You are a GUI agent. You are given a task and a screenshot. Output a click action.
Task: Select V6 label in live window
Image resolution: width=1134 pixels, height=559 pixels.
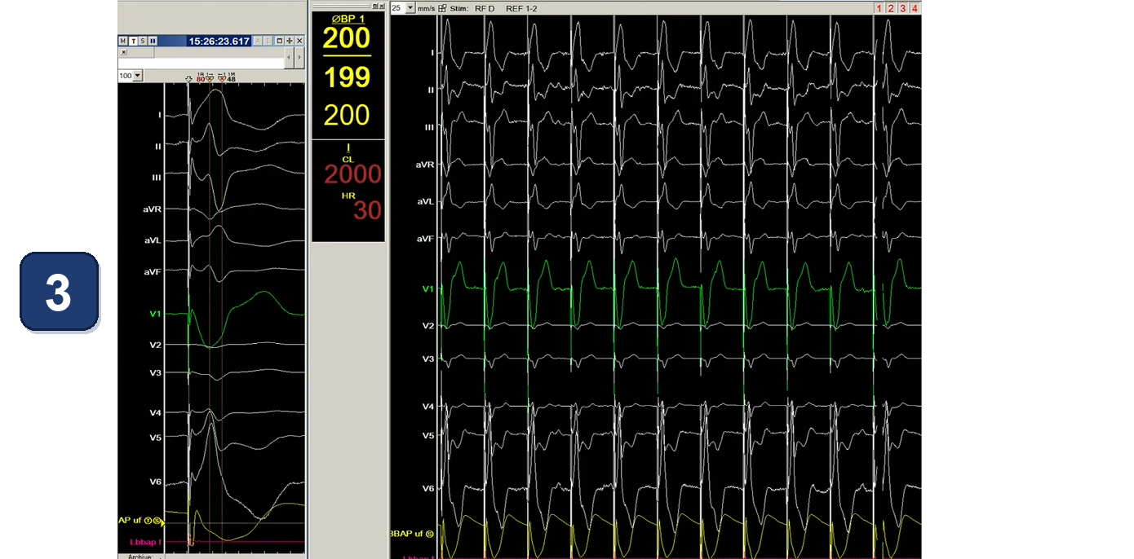(x=427, y=488)
